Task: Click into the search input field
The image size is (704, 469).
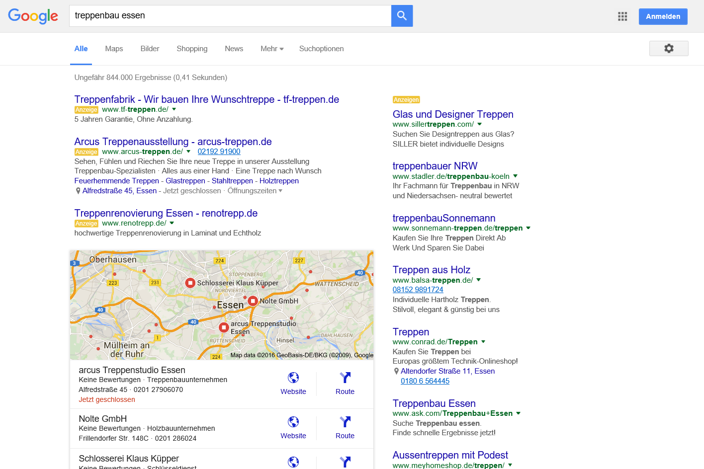Action: point(230,16)
